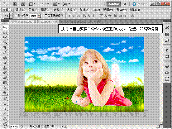Image resolution: width=172 pixels, height=129 pixels.
Task: Open the Channels panel icon
Action: click(167, 73)
